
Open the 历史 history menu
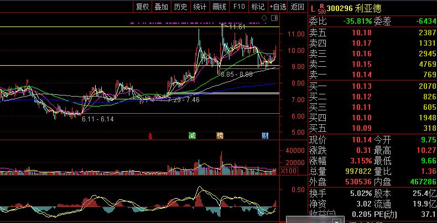pyautogui.click(x=180, y=7)
